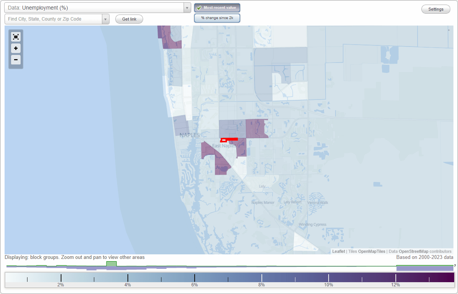This screenshot has width=458, height=294.
Task: Zoom in using the plus icon
Action: tap(16, 48)
